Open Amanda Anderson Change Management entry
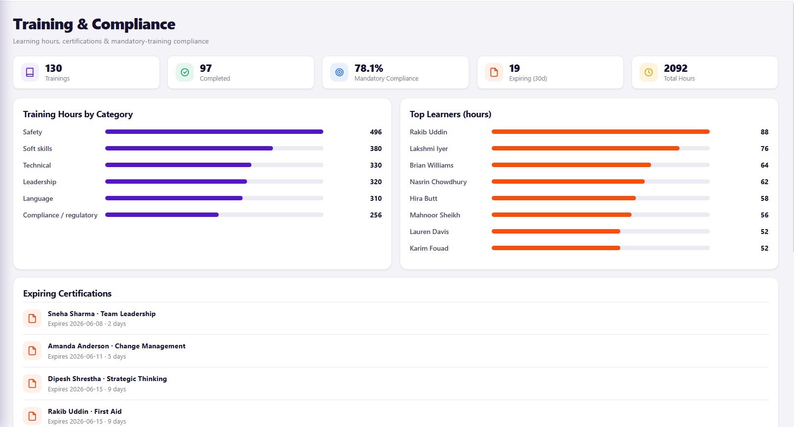This screenshot has height=427, width=794. [x=396, y=351]
